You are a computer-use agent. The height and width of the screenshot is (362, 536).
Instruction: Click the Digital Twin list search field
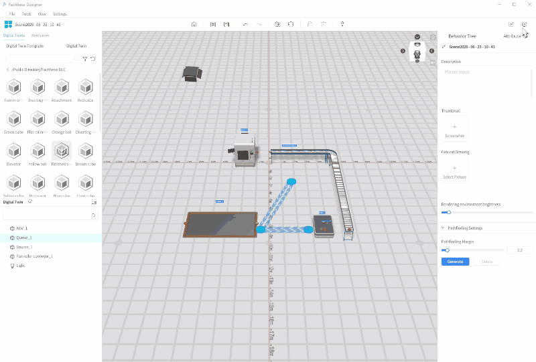click(50, 215)
